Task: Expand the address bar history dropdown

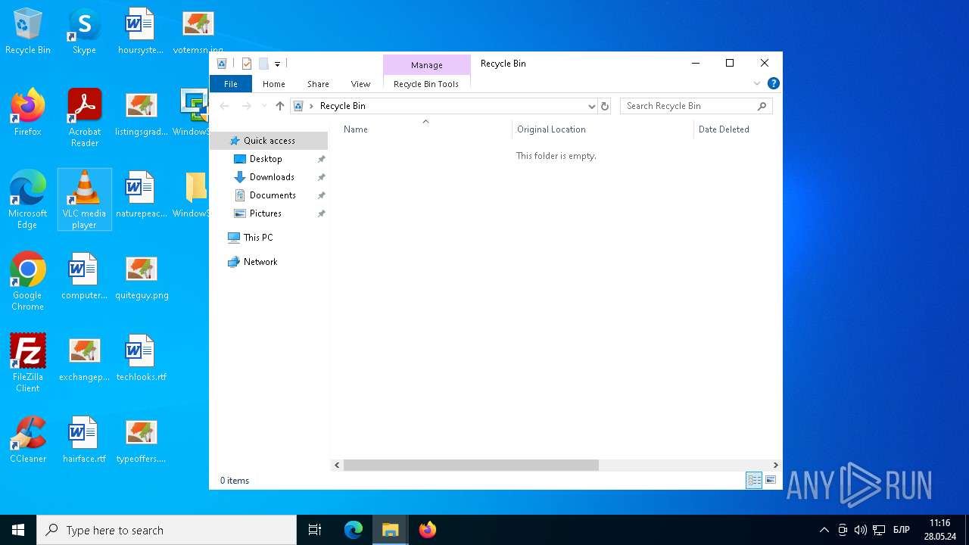Action: click(x=591, y=106)
